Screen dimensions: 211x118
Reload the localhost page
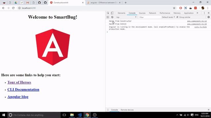coord(13,8)
